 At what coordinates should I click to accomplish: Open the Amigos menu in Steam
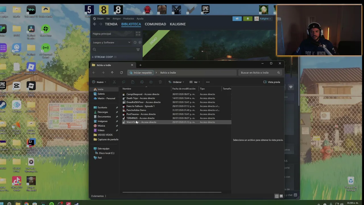coord(117,19)
